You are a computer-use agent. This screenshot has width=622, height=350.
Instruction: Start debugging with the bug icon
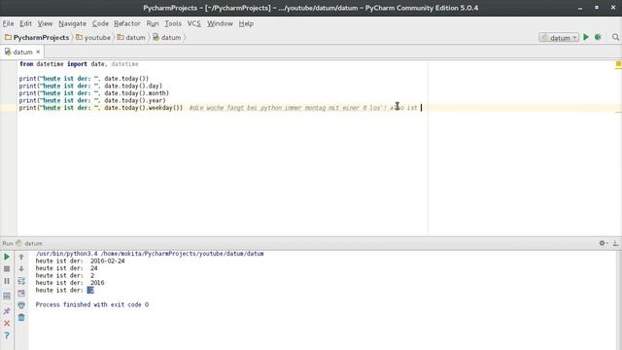coord(598,37)
